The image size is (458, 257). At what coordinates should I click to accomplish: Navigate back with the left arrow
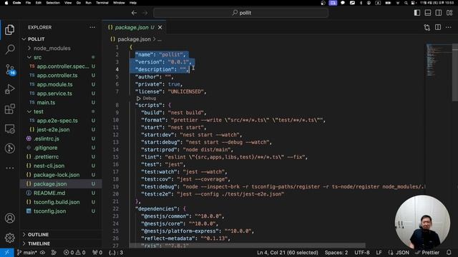pos(134,13)
